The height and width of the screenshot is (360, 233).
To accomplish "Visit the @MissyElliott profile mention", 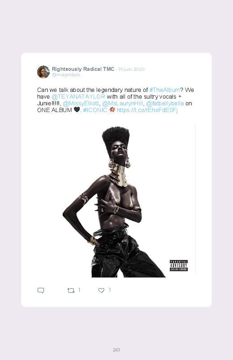I will pos(81,103).
